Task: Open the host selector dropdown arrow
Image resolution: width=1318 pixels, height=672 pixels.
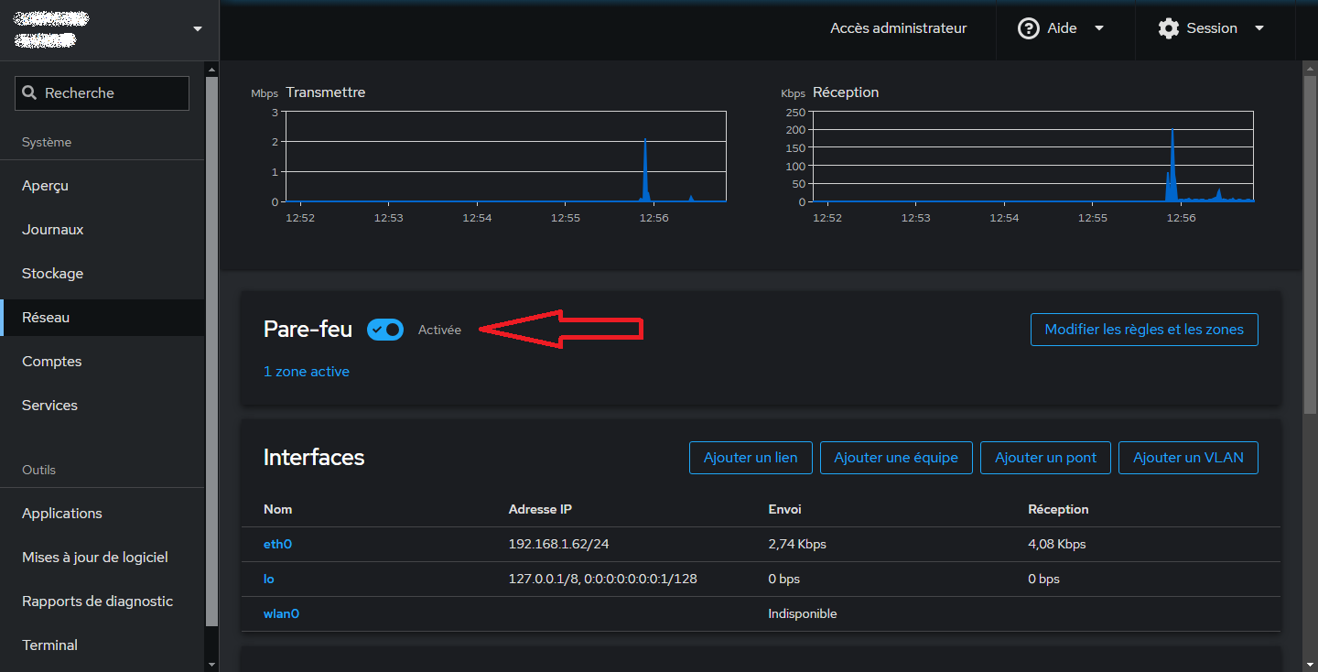Action: 198,29
